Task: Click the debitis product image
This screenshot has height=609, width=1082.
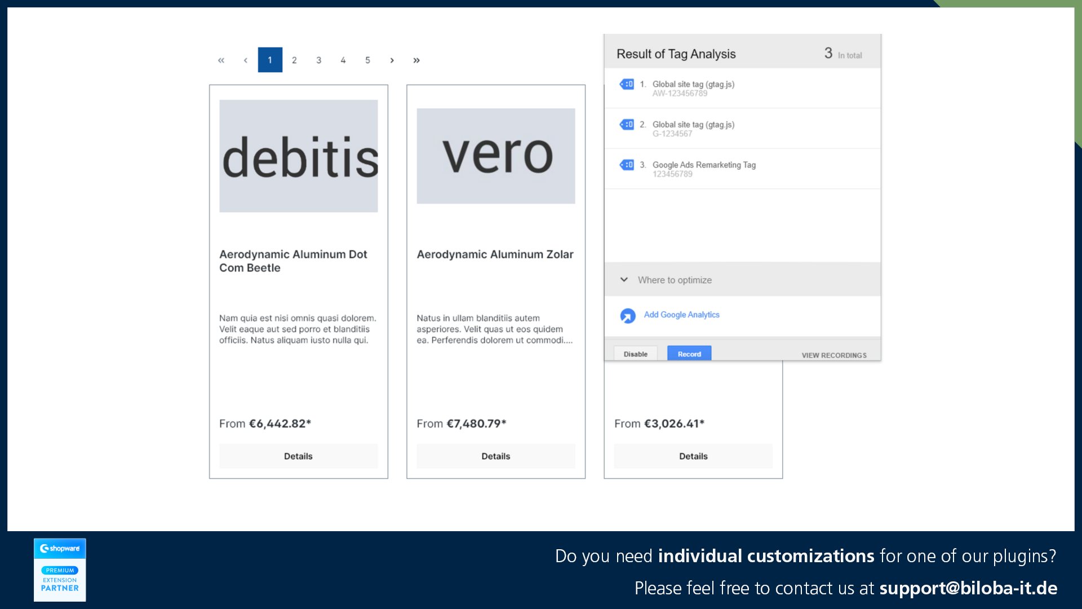Action: click(x=299, y=156)
